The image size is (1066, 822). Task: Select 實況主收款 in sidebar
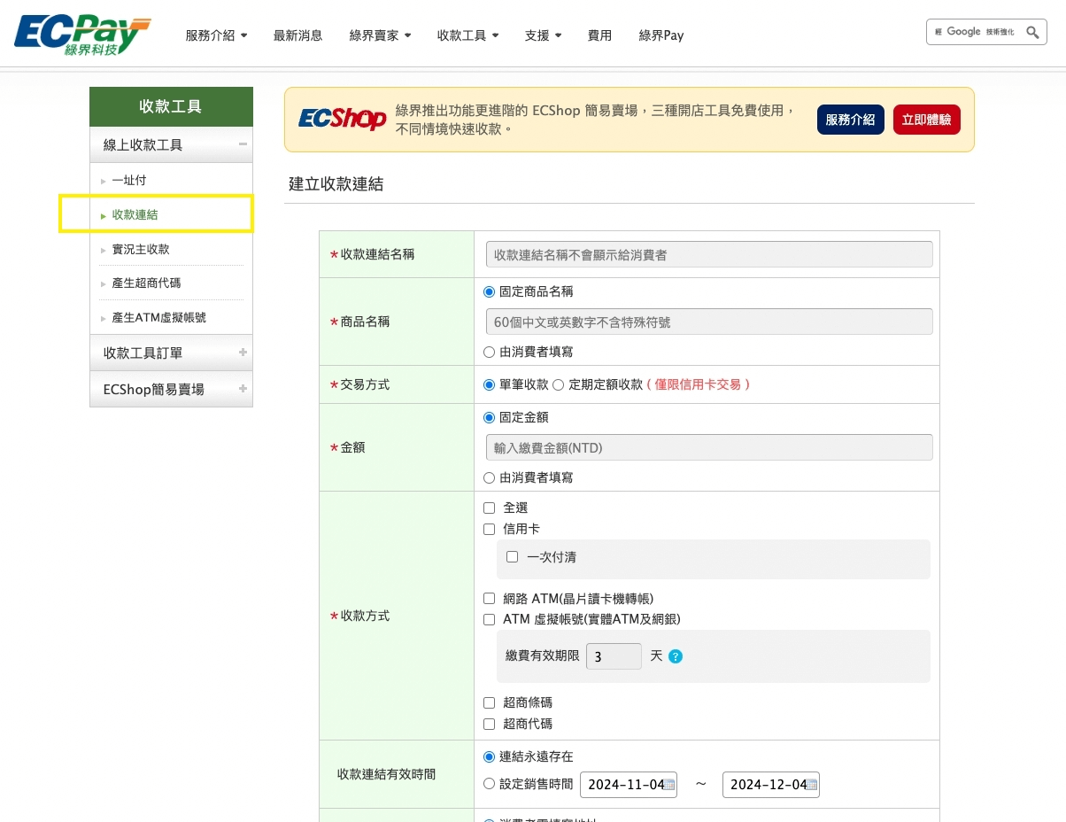pyautogui.click(x=141, y=250)
